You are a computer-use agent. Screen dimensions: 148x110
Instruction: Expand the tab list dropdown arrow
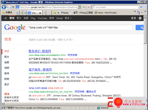tap(21, 13)
